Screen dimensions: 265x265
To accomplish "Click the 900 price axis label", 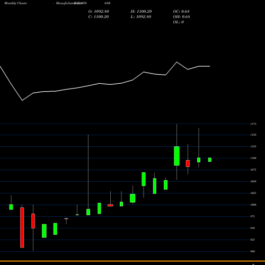I will [253, 251].
